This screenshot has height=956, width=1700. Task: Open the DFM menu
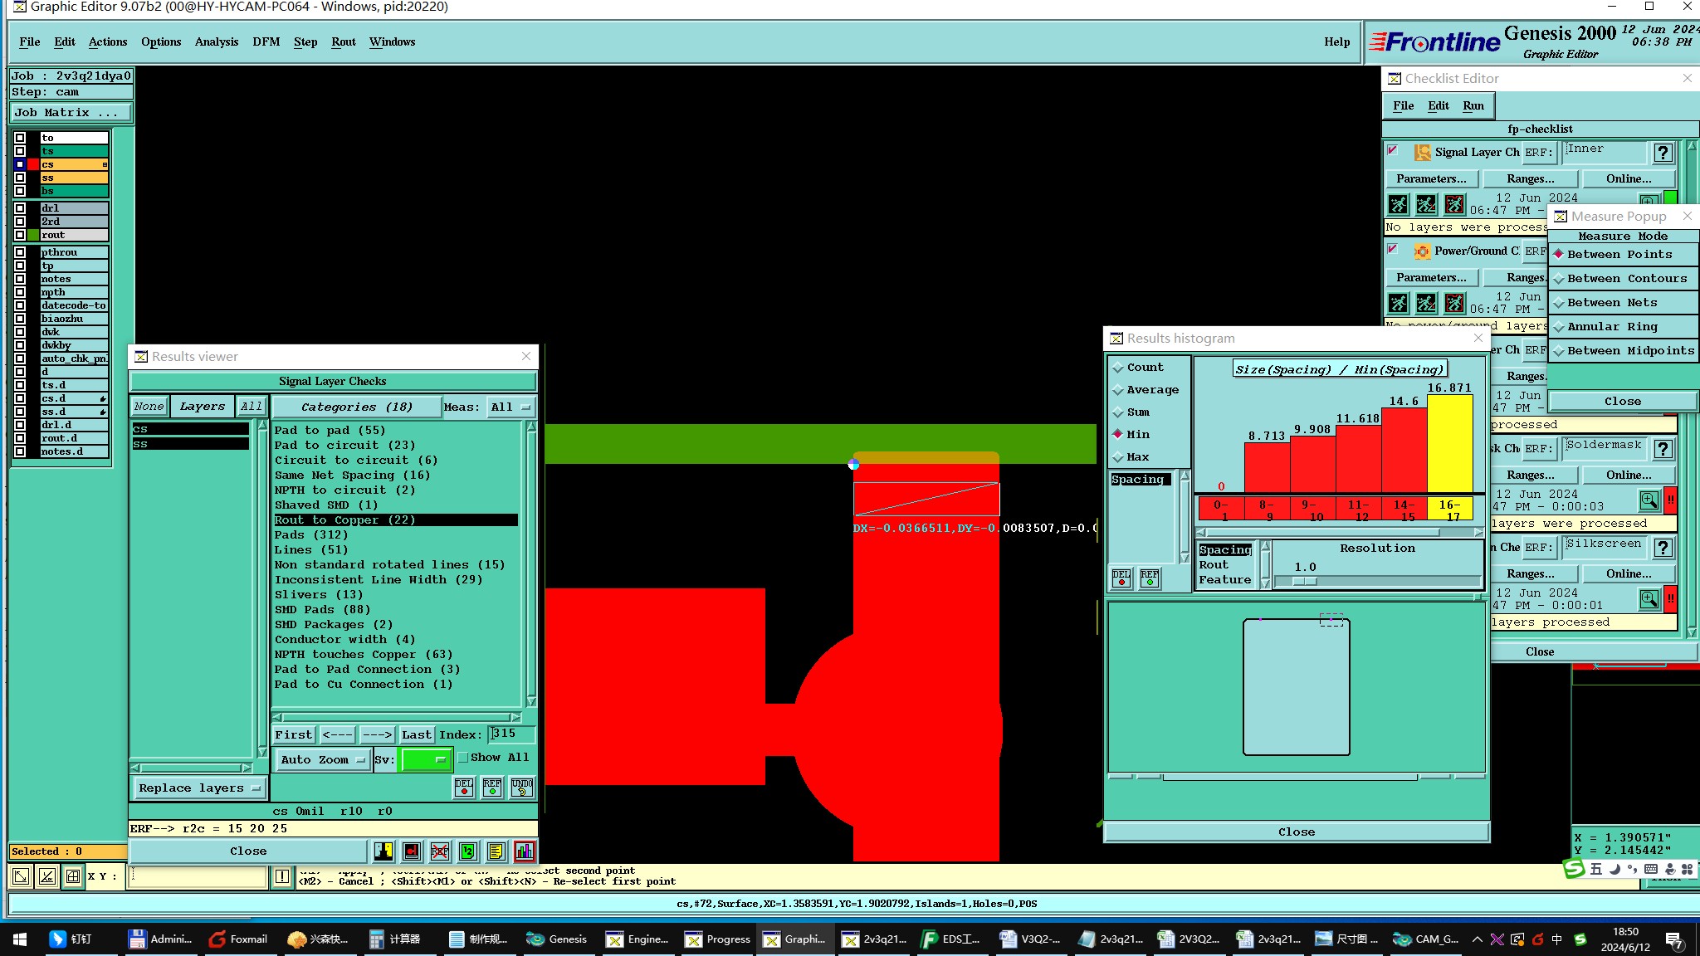coord(266,42)
